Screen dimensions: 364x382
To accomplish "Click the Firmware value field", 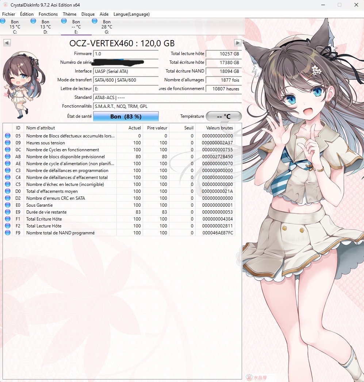I will [126, 54].
